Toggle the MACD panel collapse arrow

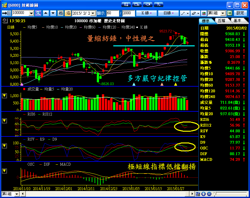(x=4, y=171)
